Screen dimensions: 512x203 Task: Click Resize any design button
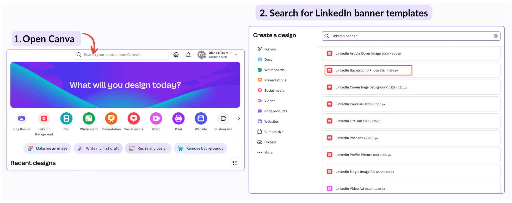(x=148, y=148)
